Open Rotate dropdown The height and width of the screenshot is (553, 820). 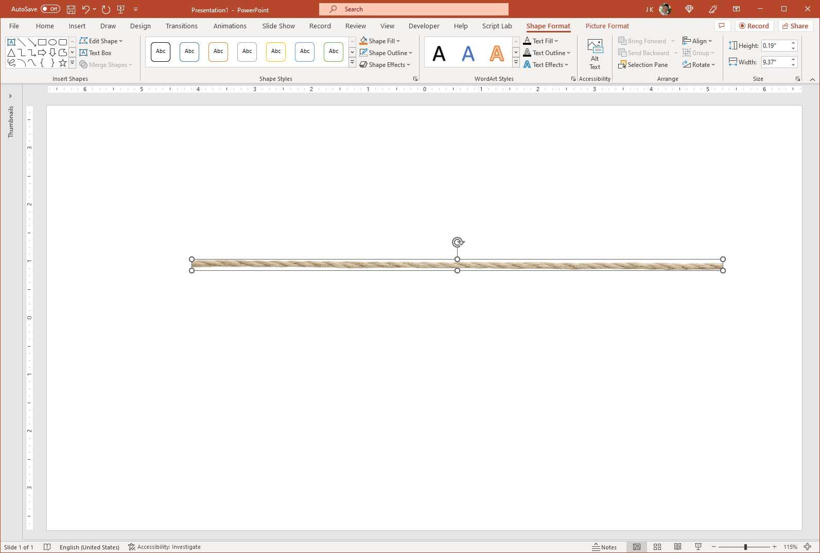[x=699, y=65]
